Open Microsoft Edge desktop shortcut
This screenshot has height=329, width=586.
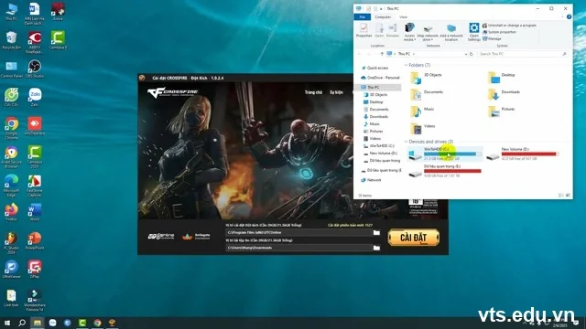point(12,186)
